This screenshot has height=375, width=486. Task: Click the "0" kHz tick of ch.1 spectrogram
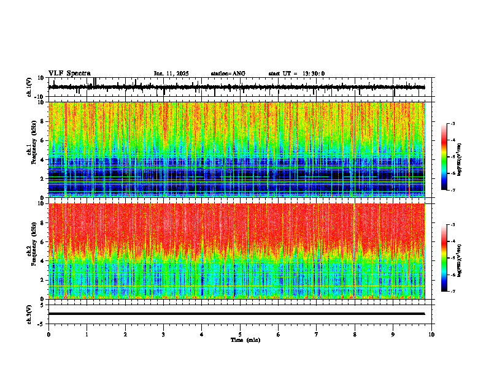pyautogui.click(x=42, y=197)
